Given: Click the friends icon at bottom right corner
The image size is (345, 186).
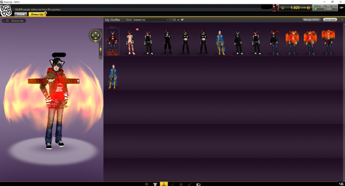Looking at the screenshot, I should click(342, 184).
